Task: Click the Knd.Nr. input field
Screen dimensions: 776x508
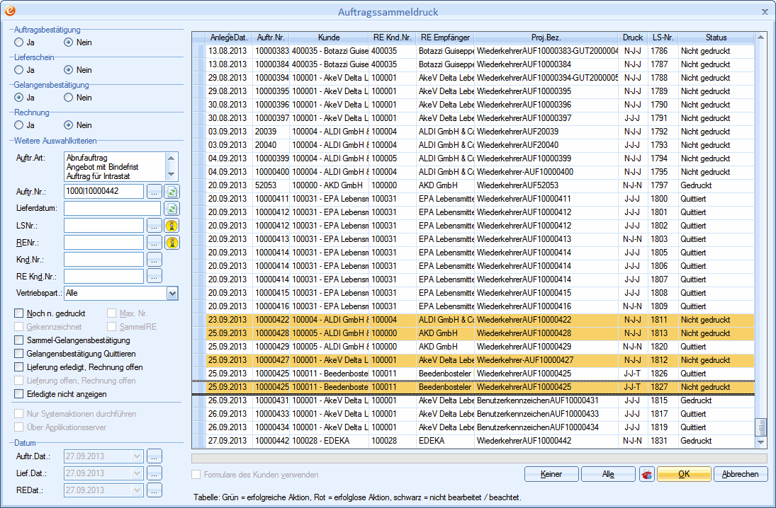Action: (x=104, y=260)
